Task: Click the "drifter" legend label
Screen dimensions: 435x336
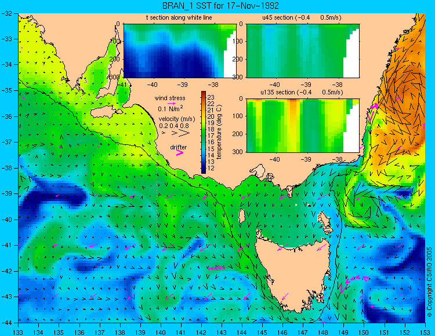Action: click(x=179, y=147)
